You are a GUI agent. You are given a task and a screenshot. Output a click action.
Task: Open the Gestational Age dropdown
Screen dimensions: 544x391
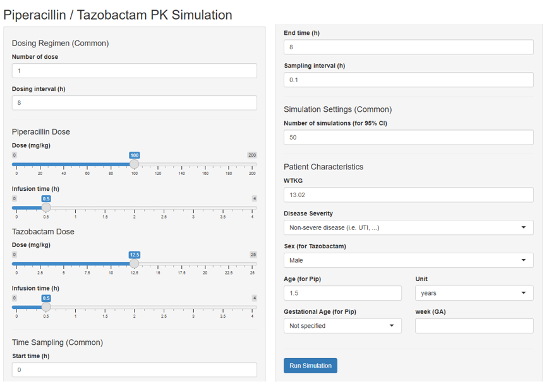click(x=342, y=326)
